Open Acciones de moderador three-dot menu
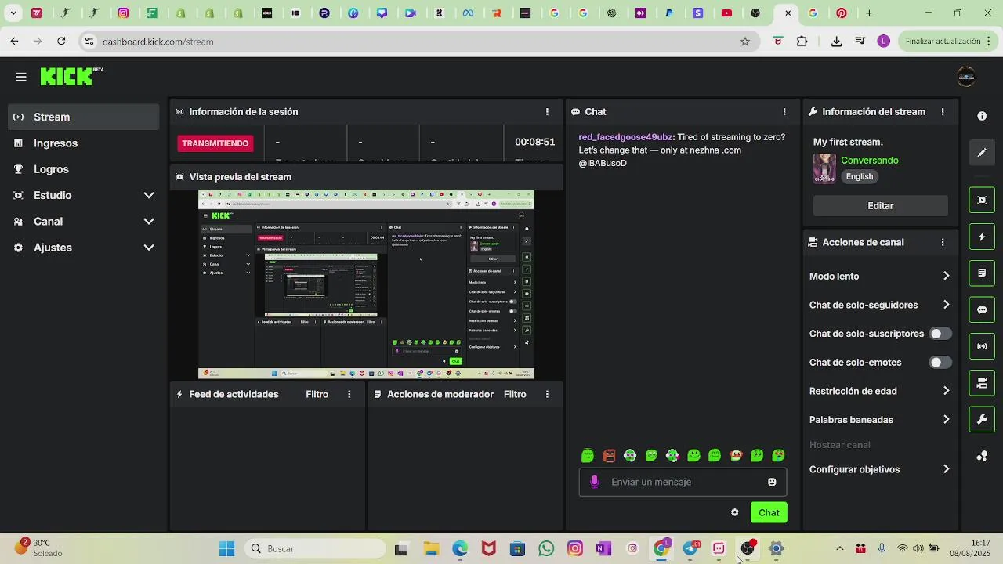This screenshot has height=564, width=1003. coord(547,395)
